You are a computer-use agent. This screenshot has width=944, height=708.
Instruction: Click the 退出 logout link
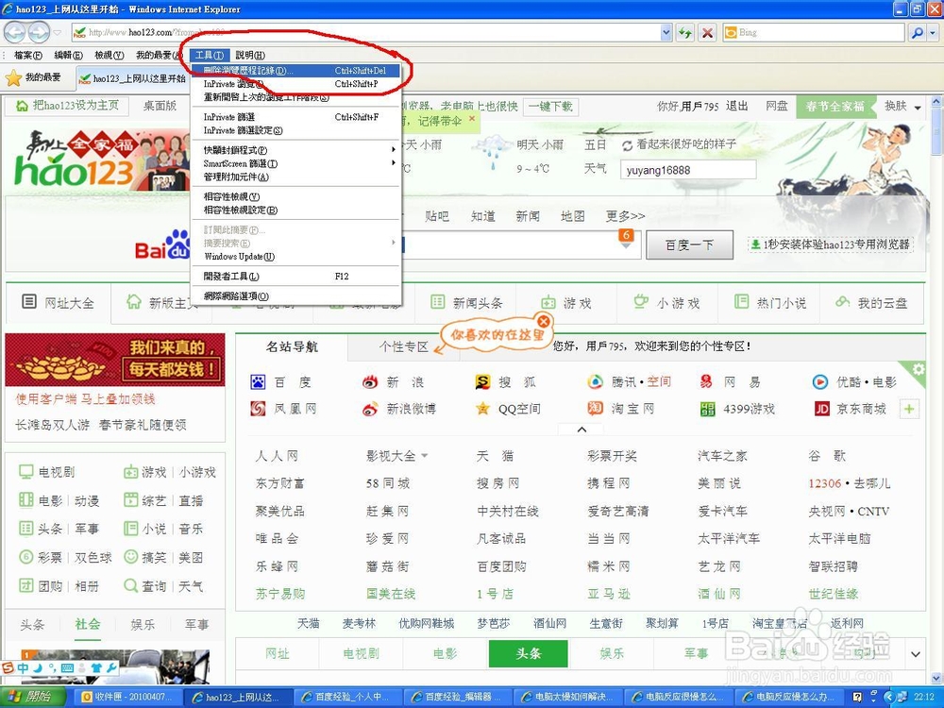pos(737,106)
